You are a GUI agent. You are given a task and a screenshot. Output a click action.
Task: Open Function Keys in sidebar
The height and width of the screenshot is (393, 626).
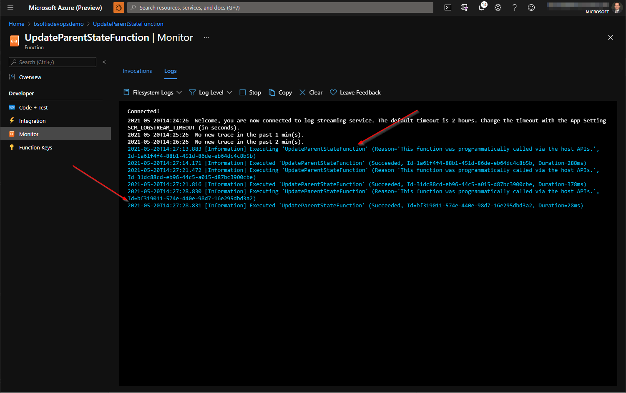point(35,147)
